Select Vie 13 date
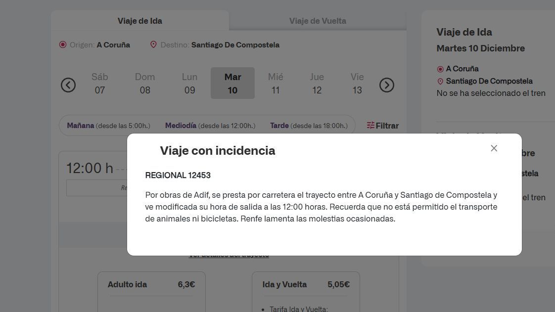The height and width of the screenshot is (312, 555). pyautogui.click(x=357, y=84)
